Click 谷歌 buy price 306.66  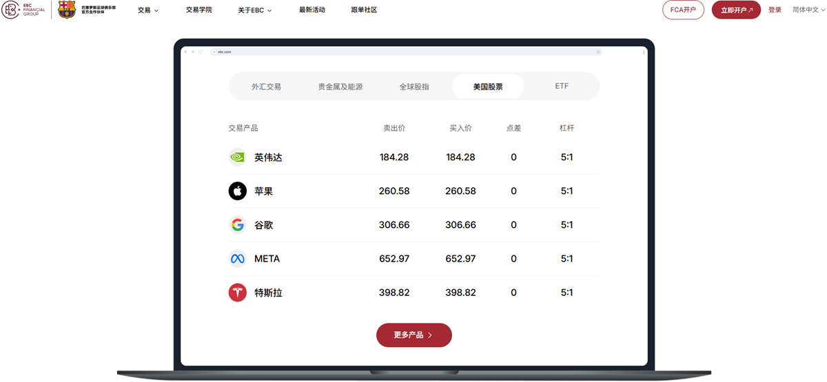coord(460,225)
